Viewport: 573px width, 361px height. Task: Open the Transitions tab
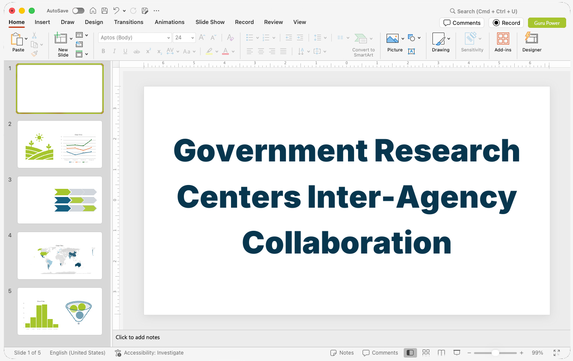(x=129, y=22)
